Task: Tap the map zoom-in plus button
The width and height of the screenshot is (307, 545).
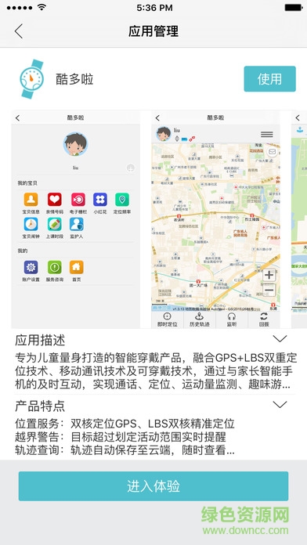Action: click(x=269, y=275)
